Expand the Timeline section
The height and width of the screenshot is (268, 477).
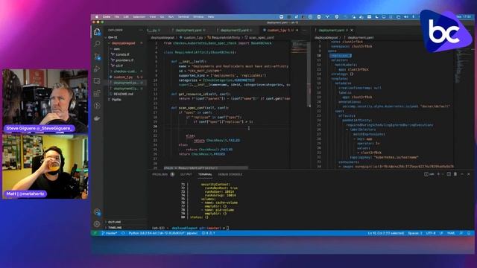pos(125,227)
